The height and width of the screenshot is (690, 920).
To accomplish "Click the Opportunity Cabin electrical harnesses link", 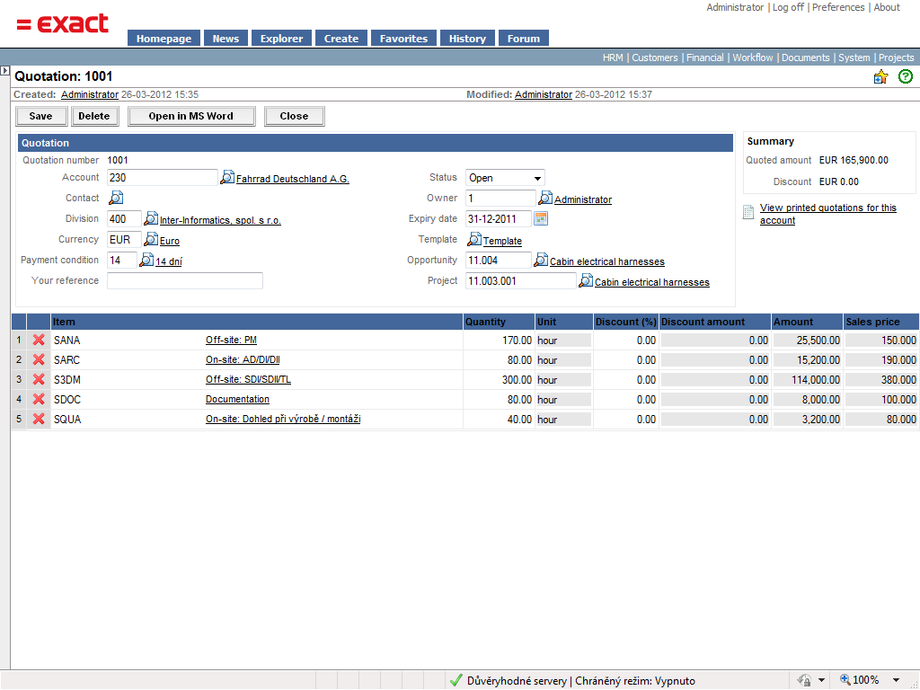I will point(607,261).
